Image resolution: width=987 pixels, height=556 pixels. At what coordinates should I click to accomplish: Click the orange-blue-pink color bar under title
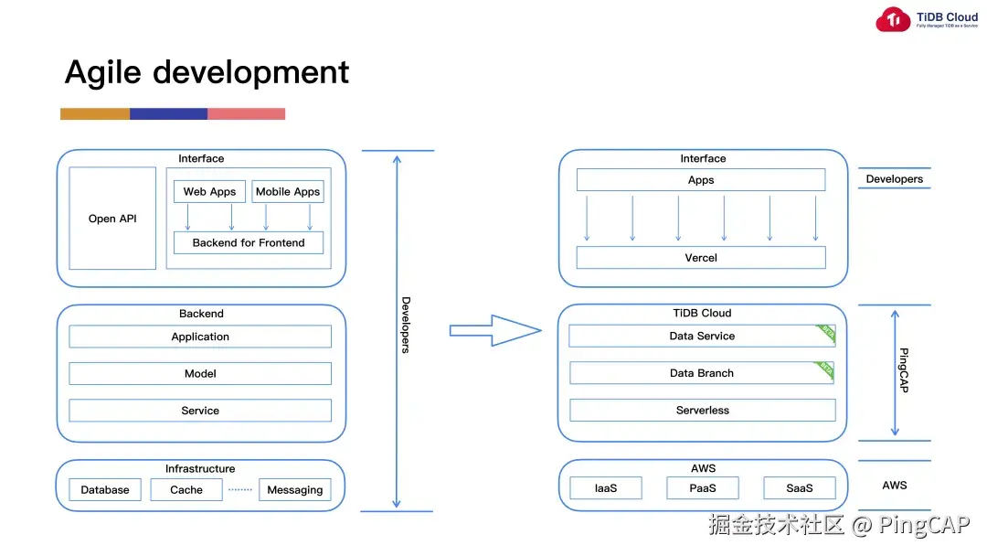click(172, 113)
